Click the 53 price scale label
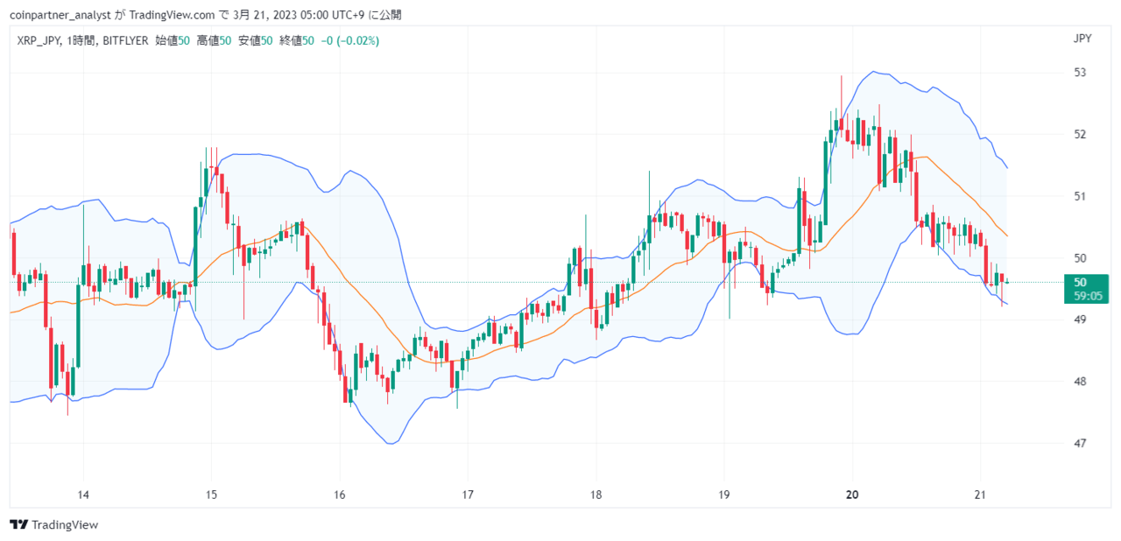1121x541 pixels. (x=1080, y=72)
